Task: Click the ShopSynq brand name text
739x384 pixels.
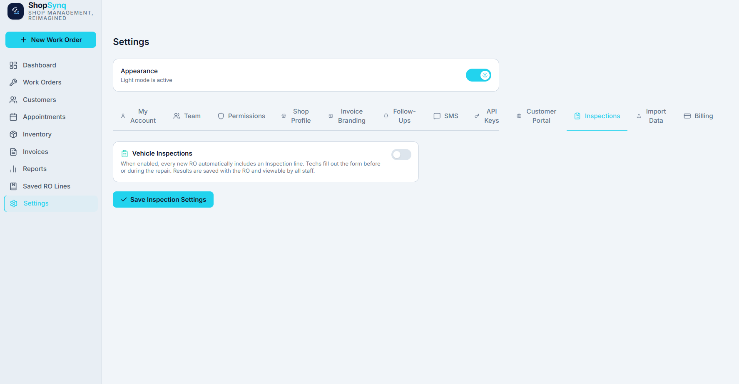Action: 47,5
